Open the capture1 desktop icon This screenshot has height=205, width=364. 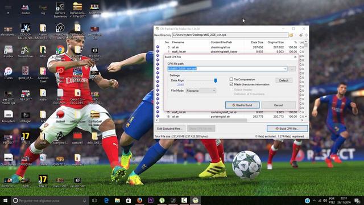point(77,137)
